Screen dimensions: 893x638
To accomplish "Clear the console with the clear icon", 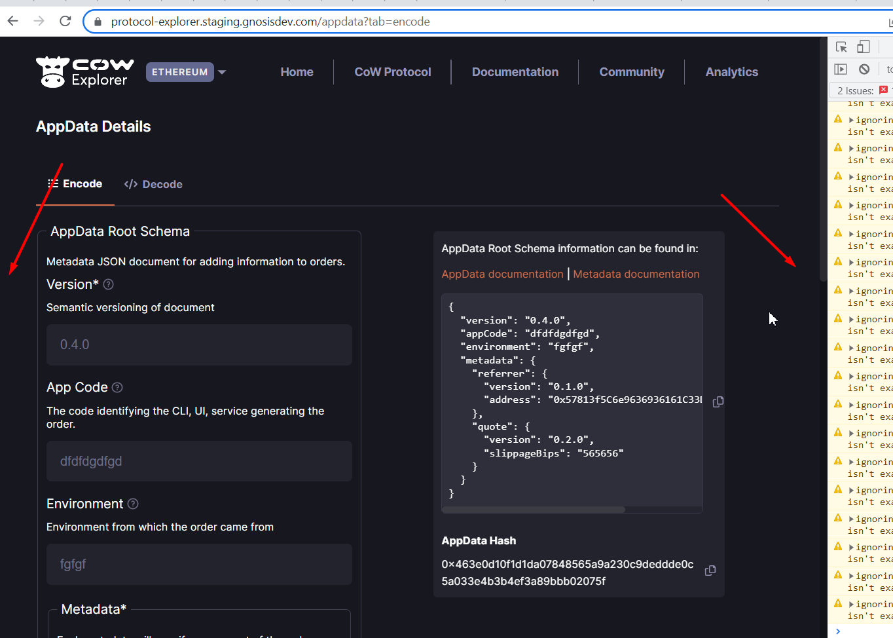I will [864, 69].
